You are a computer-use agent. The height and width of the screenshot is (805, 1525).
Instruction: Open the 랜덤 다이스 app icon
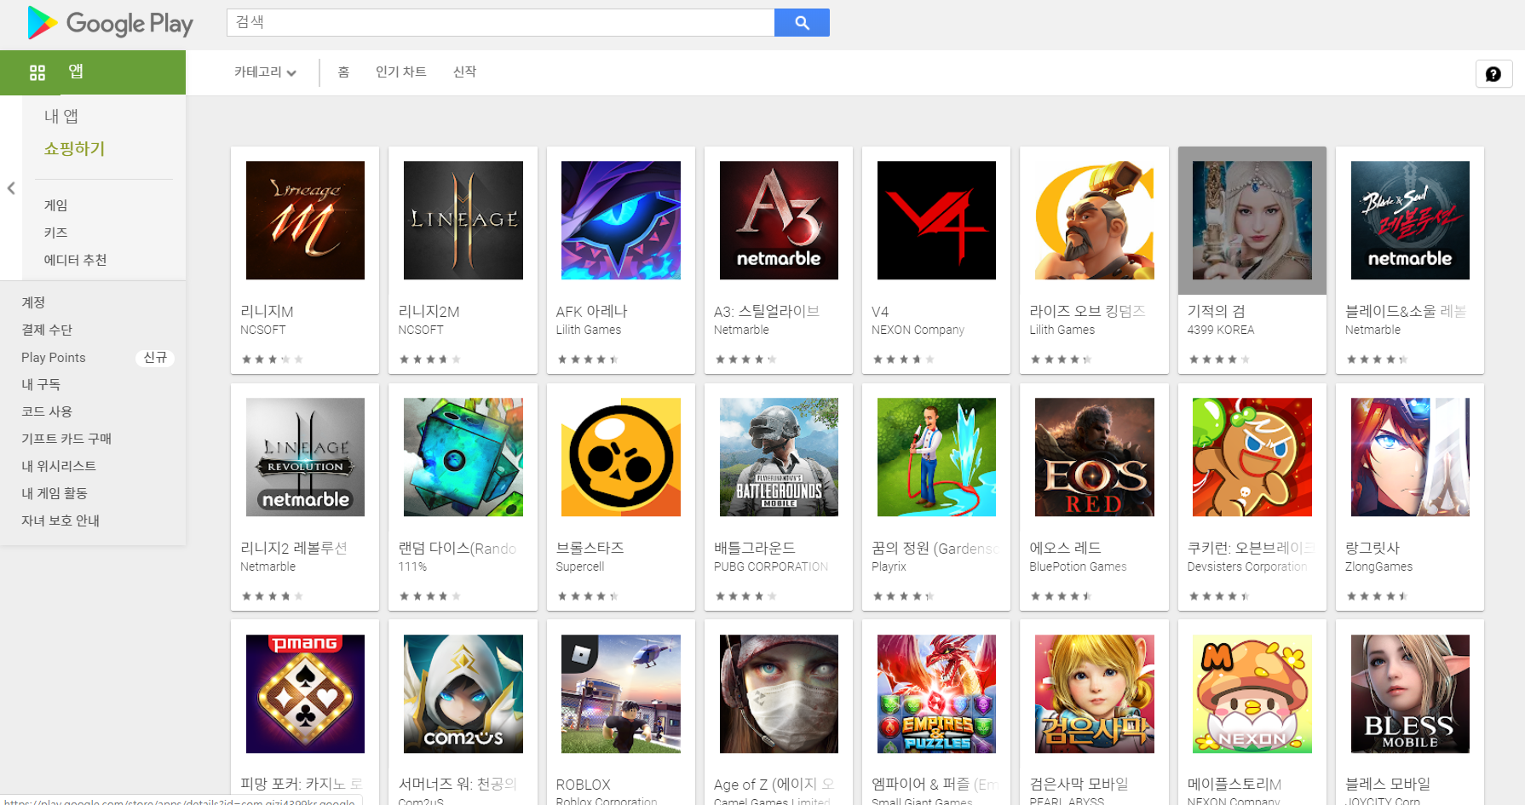point(463,457)
